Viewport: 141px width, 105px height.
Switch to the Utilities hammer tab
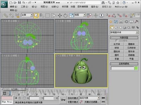click(136, 22)
